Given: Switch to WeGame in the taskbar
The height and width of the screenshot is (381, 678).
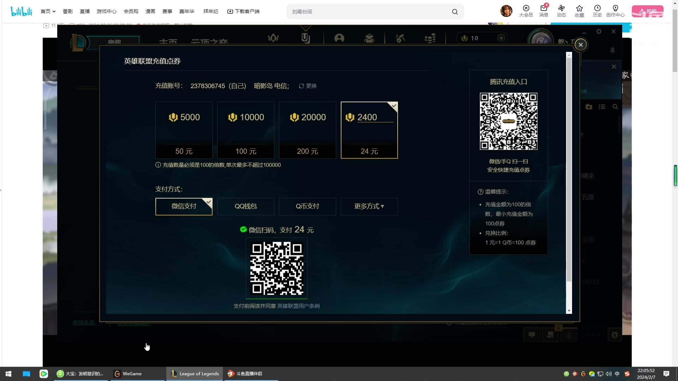Looking at the screenshot, I should pyautogui.click(x=138, y=374).
